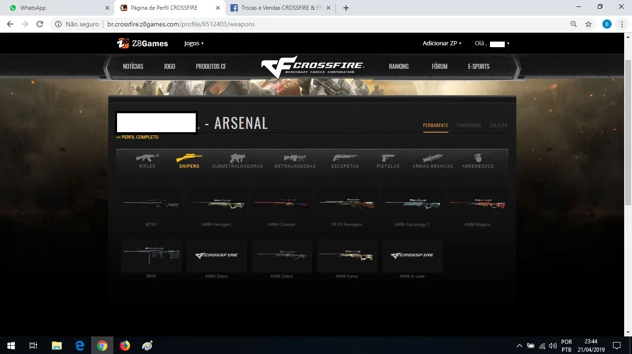Switch to the WhatsApp browser tab
Screen dimensions: 632x354
click(x=56, y=8)
